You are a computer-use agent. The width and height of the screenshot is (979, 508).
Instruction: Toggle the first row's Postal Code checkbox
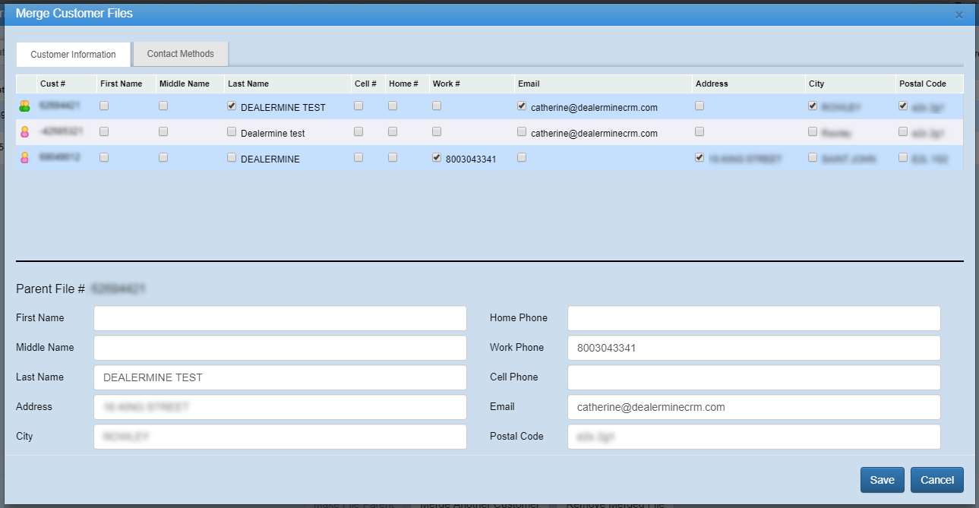point(903,106)
